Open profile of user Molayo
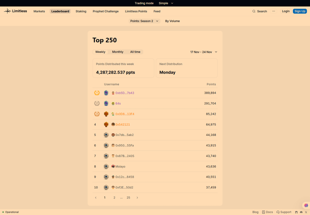The image size is (310, 215). pos(121,166)
